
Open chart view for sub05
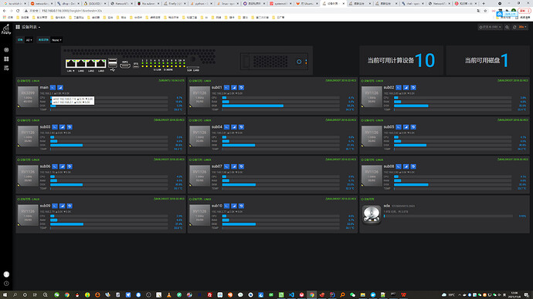[406, 127]
